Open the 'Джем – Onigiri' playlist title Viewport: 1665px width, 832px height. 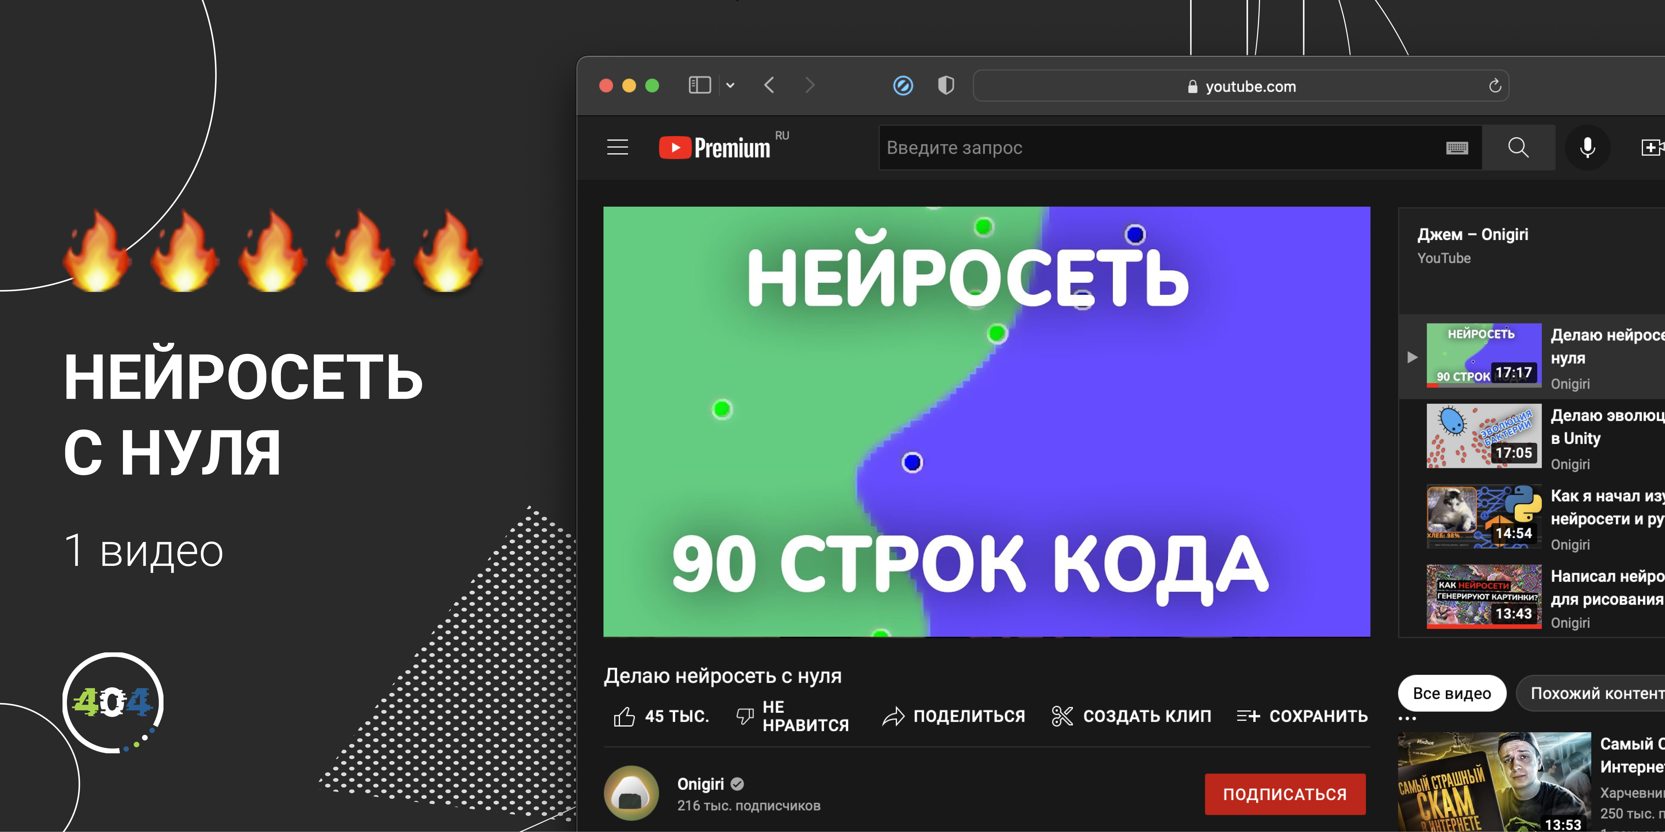pos(1472,234)
